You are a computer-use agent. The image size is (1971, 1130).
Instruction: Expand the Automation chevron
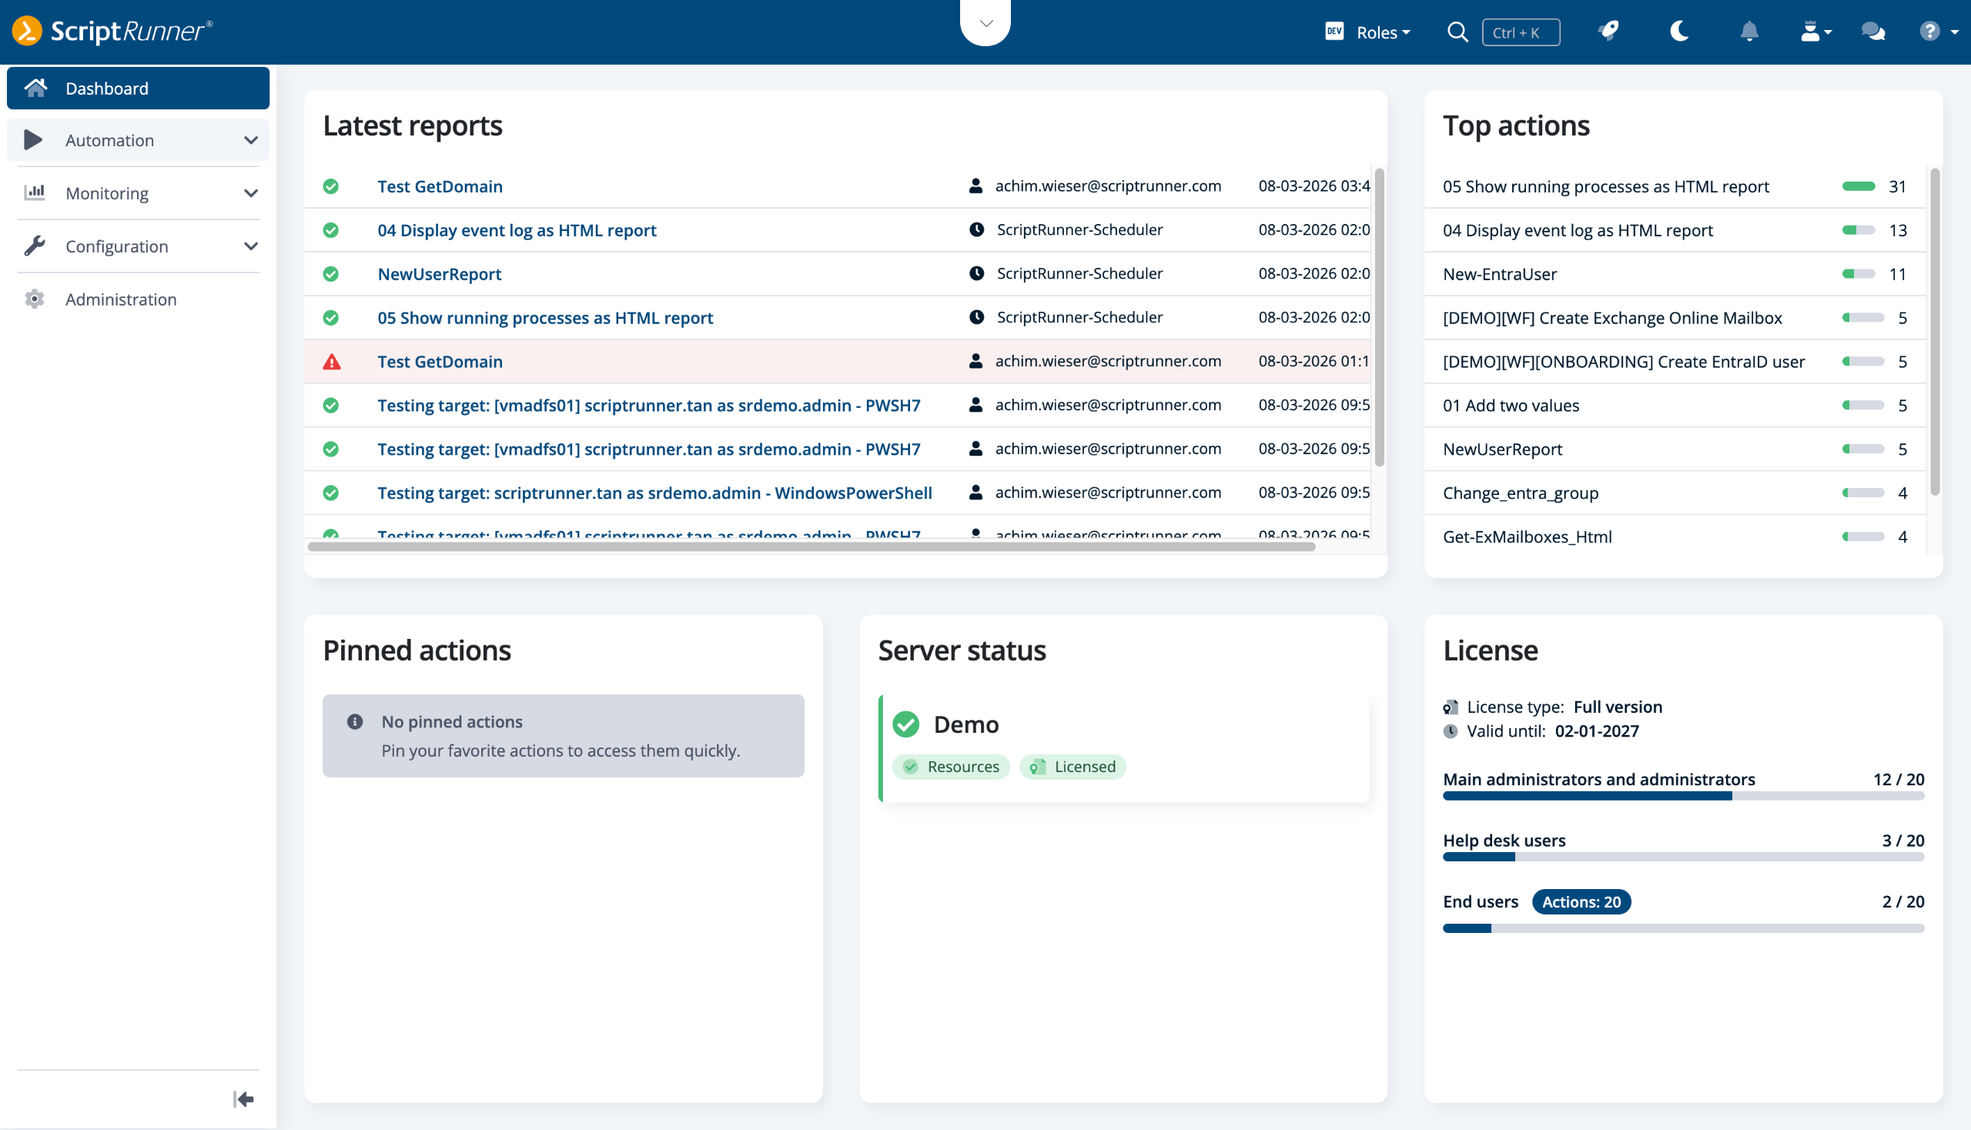[251, 140]
